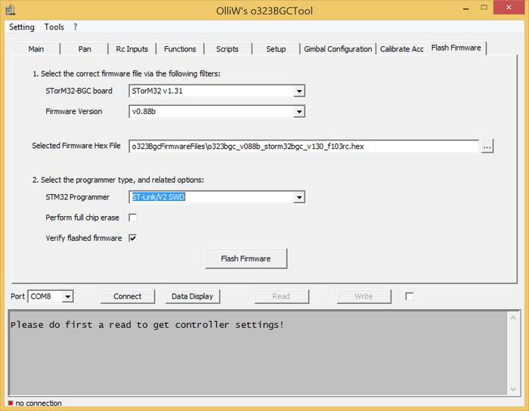
Task: Expand the STM32 Programmer dropdown
Action: click(299, 197)
